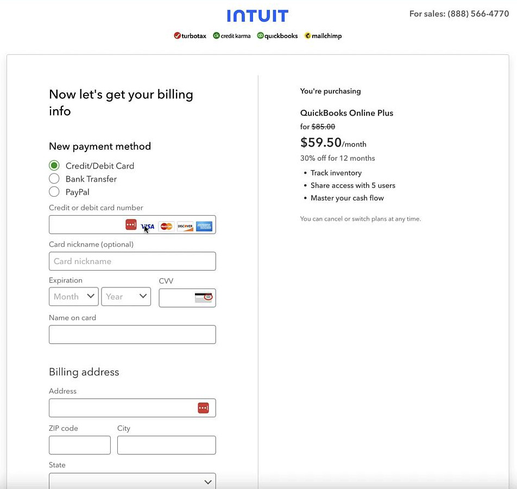Click 'You can cancel or switch plans' note

click(361, 219)
